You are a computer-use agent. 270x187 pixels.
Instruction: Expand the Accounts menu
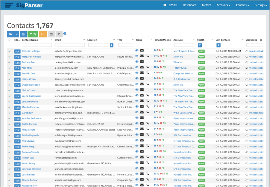[x=223, y=5]
